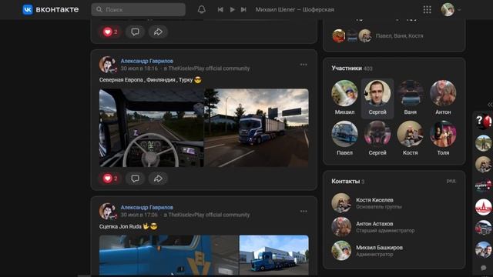Open Александр Гаврилов profile from Finland post
493x277 pixels.
(x=147, y=61)
